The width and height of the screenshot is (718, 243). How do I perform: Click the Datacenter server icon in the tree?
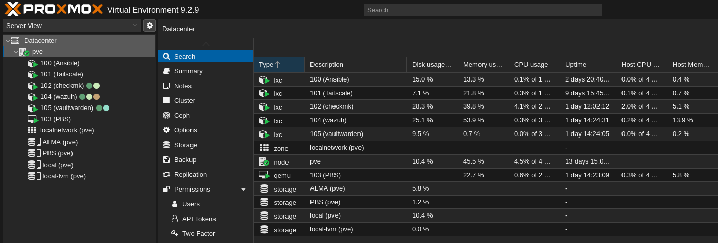coord(15,40)
